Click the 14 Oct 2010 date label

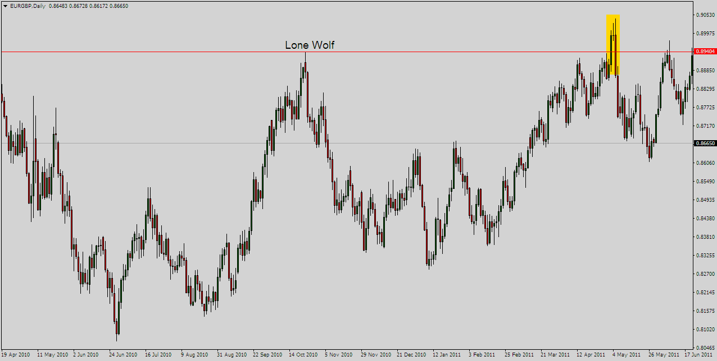303,355
